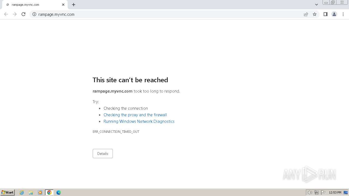The image size is (349, 196).
Task: Minimize the Chrome window
Action: tap(326, 2)
